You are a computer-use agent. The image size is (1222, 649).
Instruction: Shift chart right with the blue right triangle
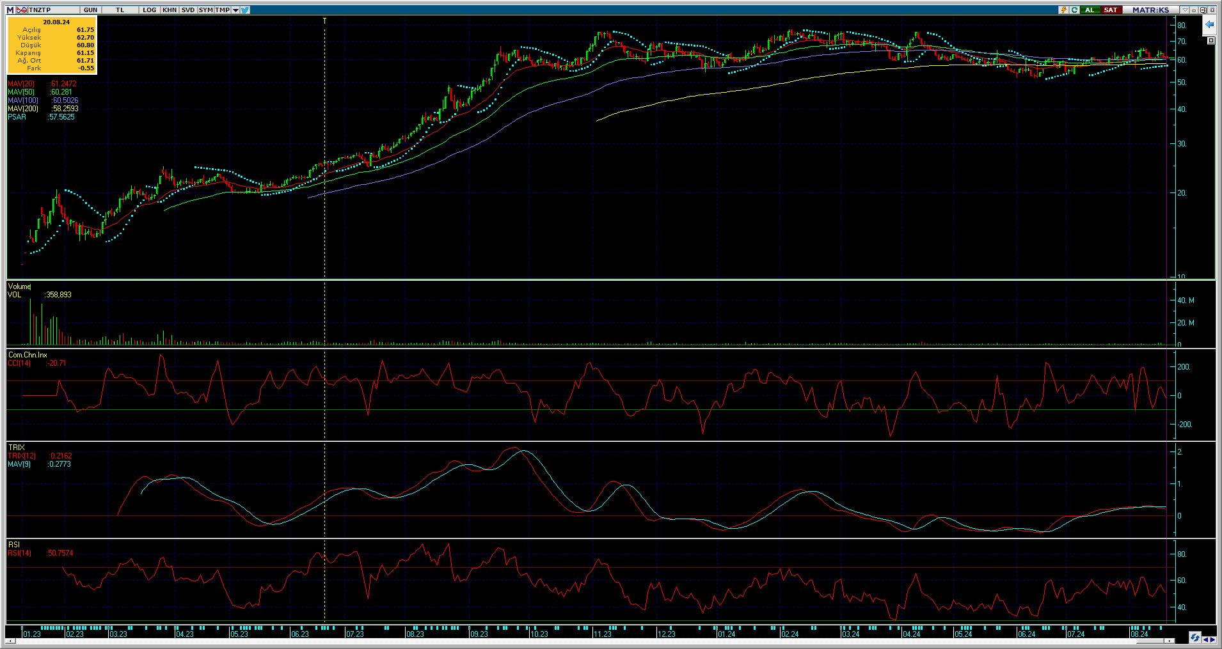coord(1212,639)
